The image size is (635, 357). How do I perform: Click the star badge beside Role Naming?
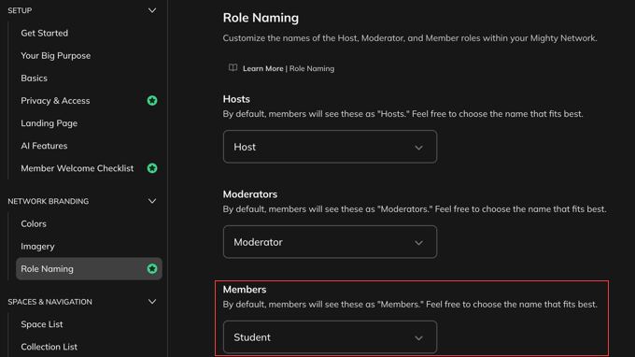point(152,268)
